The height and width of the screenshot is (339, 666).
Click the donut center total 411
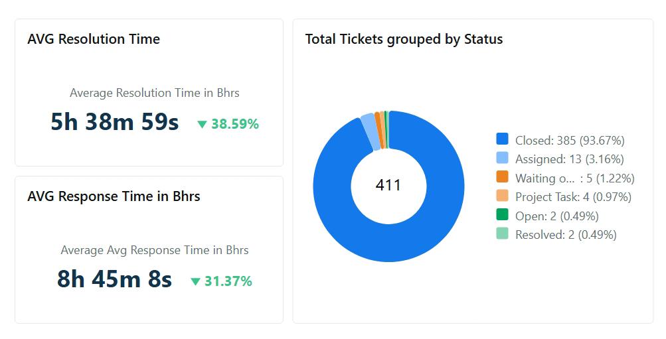(388, 185)
